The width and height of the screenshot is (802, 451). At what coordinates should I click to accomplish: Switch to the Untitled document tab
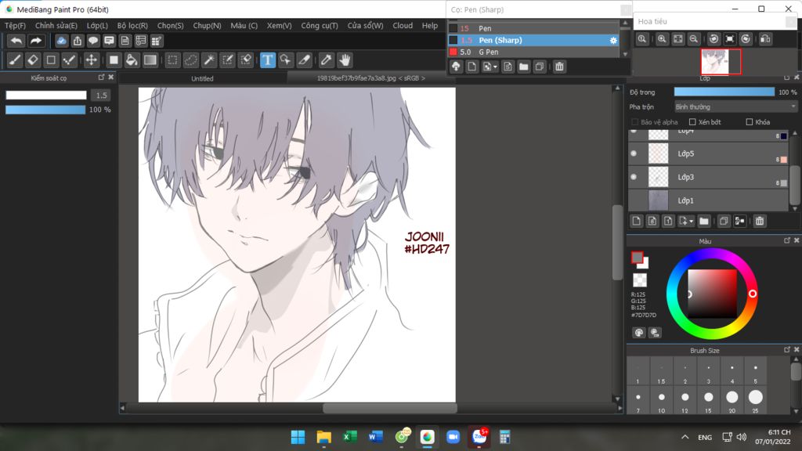coord(202,78)
